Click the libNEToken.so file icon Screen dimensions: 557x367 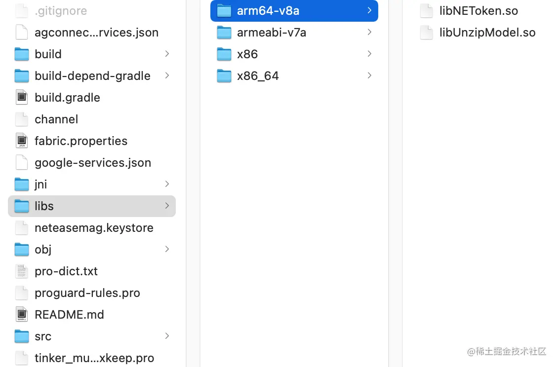pos(426,11)
